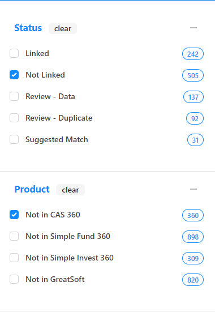Check Not in Simple Fund 360 checkbox
Screen dimensions: 215x312
(x=14, y=236)
